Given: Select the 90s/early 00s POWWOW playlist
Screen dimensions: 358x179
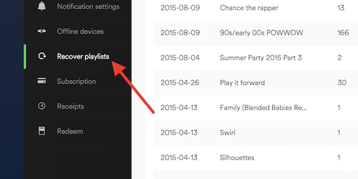Looking at the screenshot, I should (261, 33).
